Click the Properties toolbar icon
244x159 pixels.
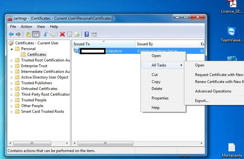70,34
